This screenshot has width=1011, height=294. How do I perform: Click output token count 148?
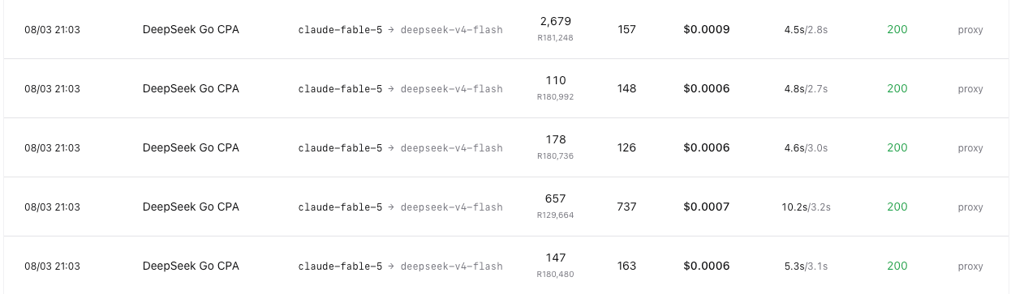(626, 88)
